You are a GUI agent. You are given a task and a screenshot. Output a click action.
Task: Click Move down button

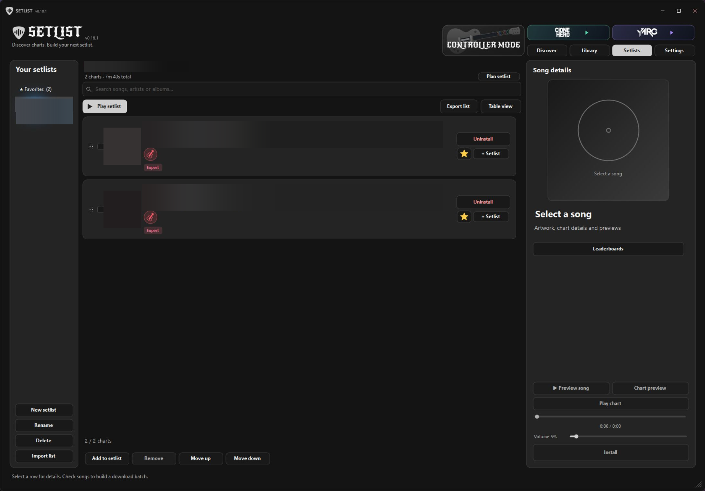[247, 458]
